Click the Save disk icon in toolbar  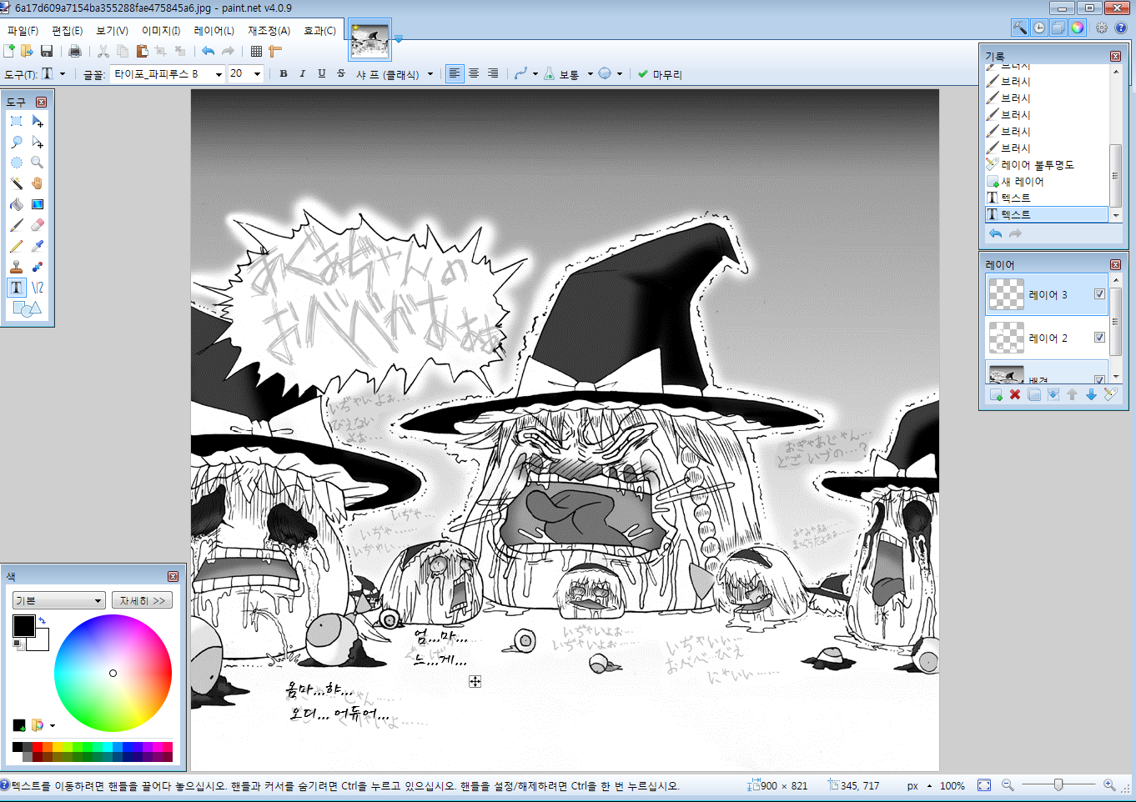point(47,52)
